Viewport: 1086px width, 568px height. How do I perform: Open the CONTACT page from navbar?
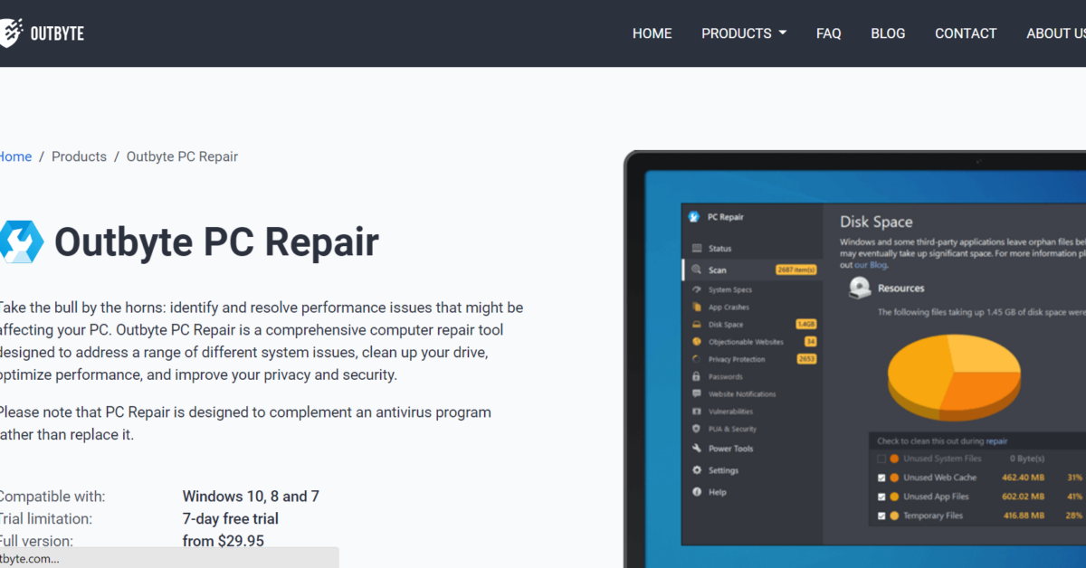[x=965, y=33]
